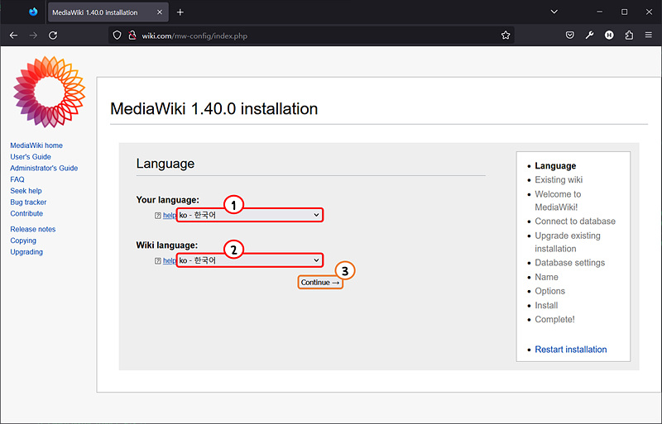
Task: Click Database settings step text
Action: pyautogui.click(x=569, y=262)
